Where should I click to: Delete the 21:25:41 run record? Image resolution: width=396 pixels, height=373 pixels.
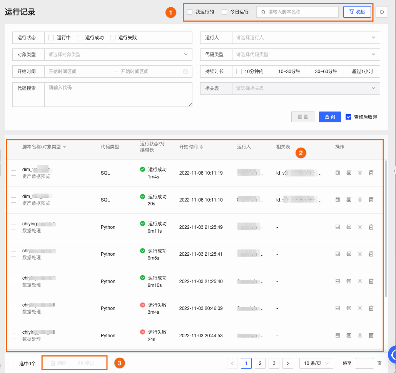pos(371,254)
